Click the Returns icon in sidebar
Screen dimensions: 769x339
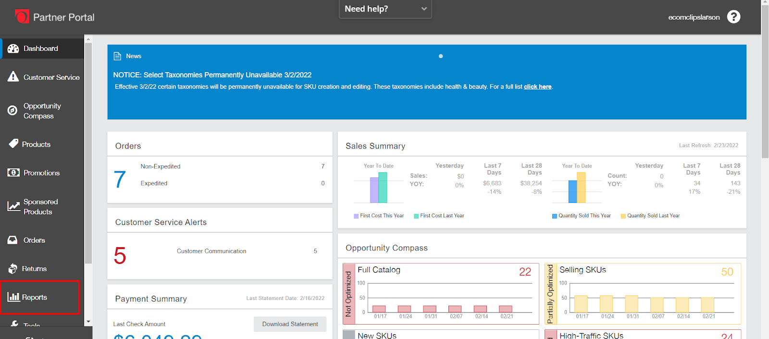click(13, 269)
